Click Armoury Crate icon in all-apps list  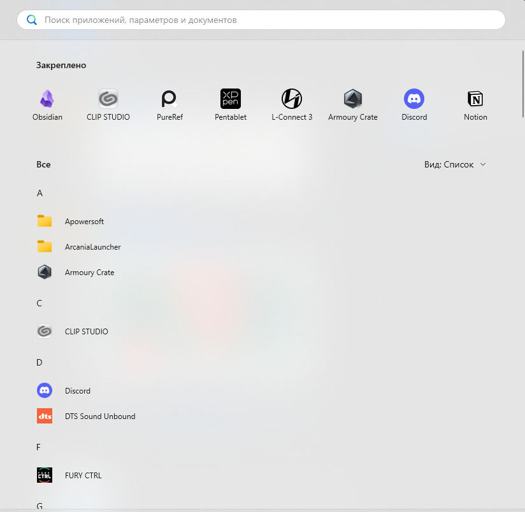[x=45, y=272]
